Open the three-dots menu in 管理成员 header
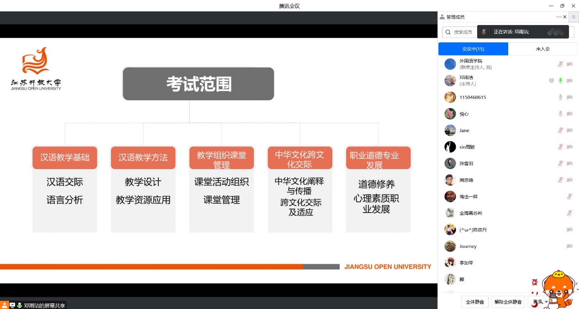Image resolution: width=579 pixels, height=309 pixels. click(558, 17)
